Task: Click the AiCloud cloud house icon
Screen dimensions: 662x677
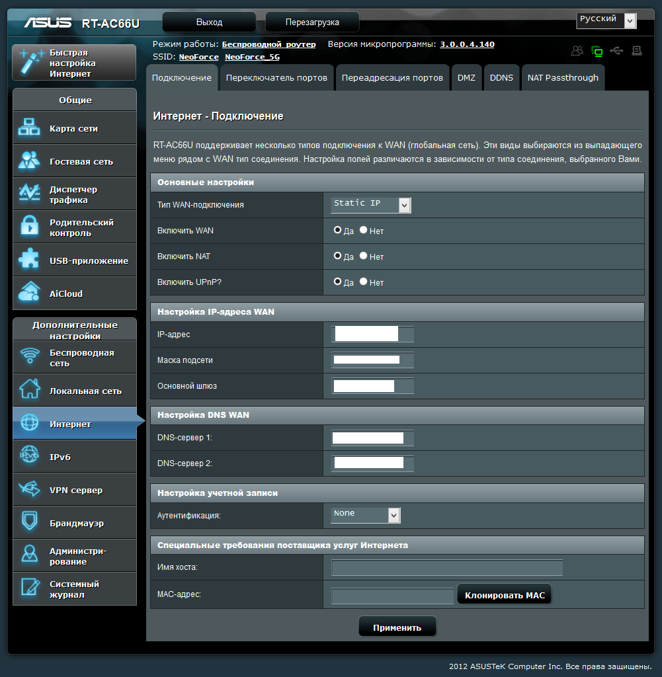Action: pos(29,292)
